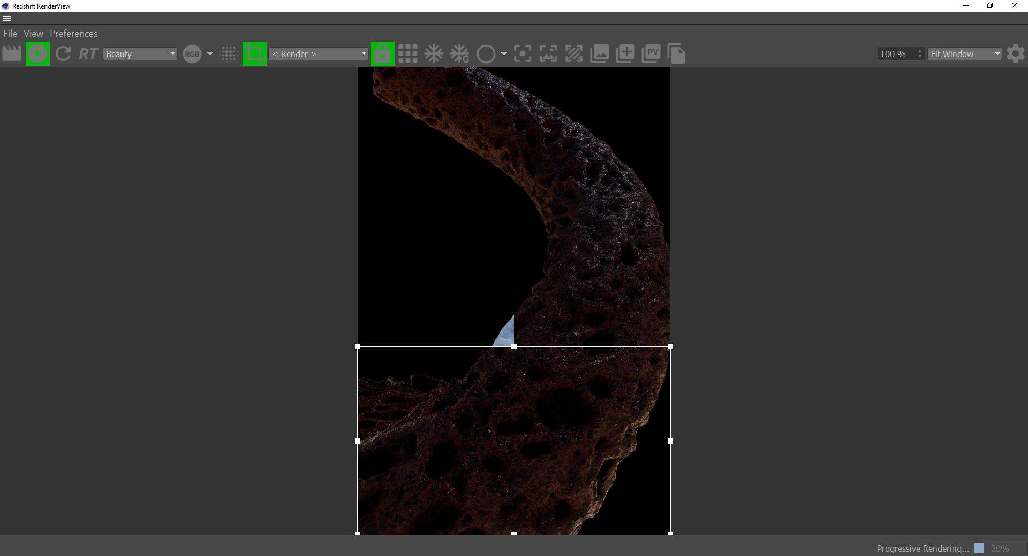
Task: Open the Fit Window zoom dropdown
Action: 965,54
